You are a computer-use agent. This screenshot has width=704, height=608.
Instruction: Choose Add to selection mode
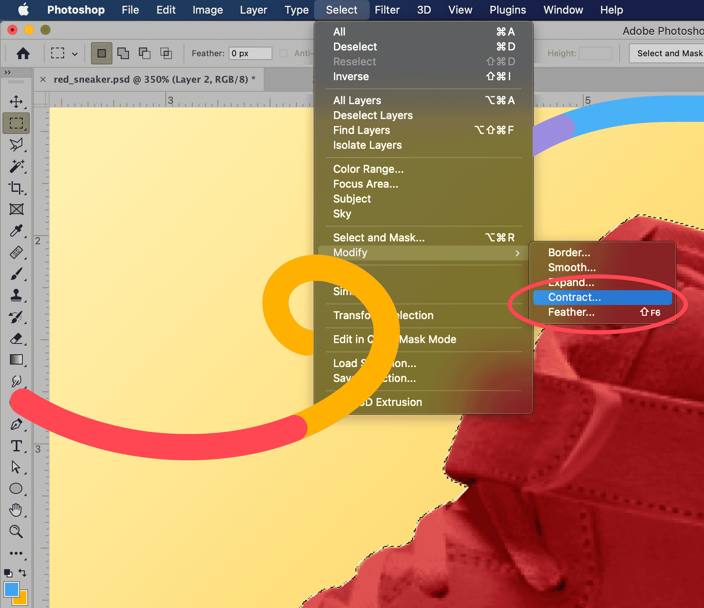coord(123,53)
